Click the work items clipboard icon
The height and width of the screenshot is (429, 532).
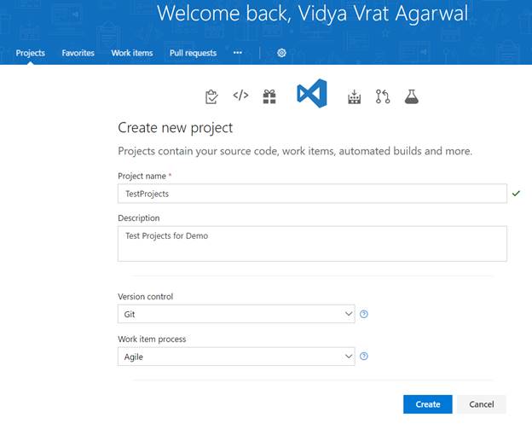pos(211,96)
